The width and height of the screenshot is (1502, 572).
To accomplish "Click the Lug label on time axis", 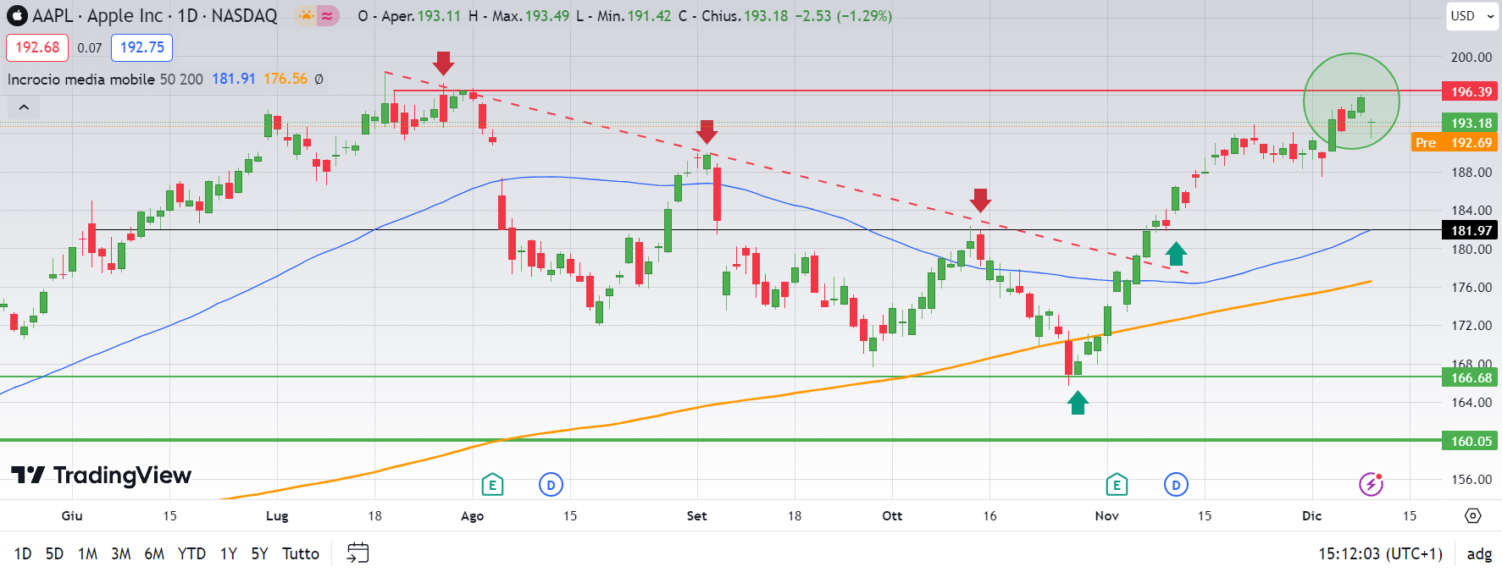I will click(x=277, y=515).
